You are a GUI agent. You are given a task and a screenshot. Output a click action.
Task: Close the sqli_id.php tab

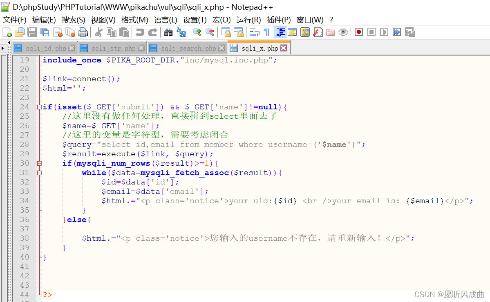[72, 48]
